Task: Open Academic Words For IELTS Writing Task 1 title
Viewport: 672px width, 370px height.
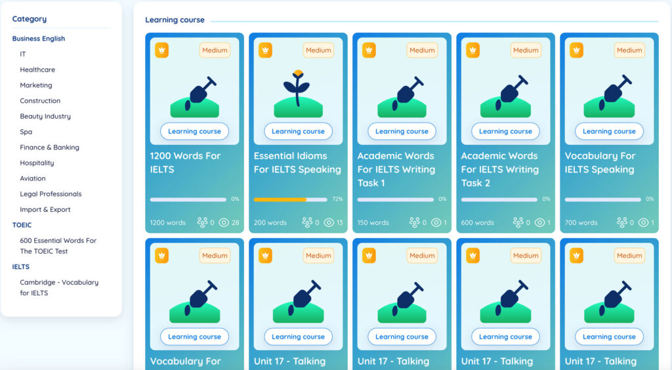Action: [396, 169]
